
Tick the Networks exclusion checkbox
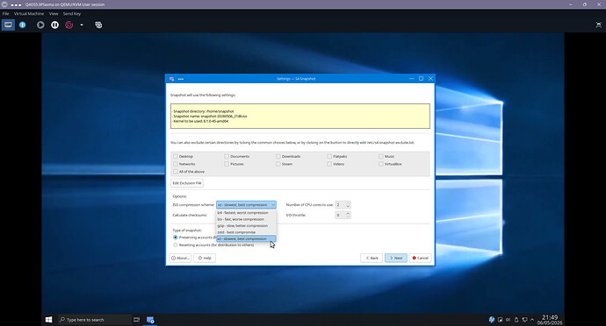point(176,164)
